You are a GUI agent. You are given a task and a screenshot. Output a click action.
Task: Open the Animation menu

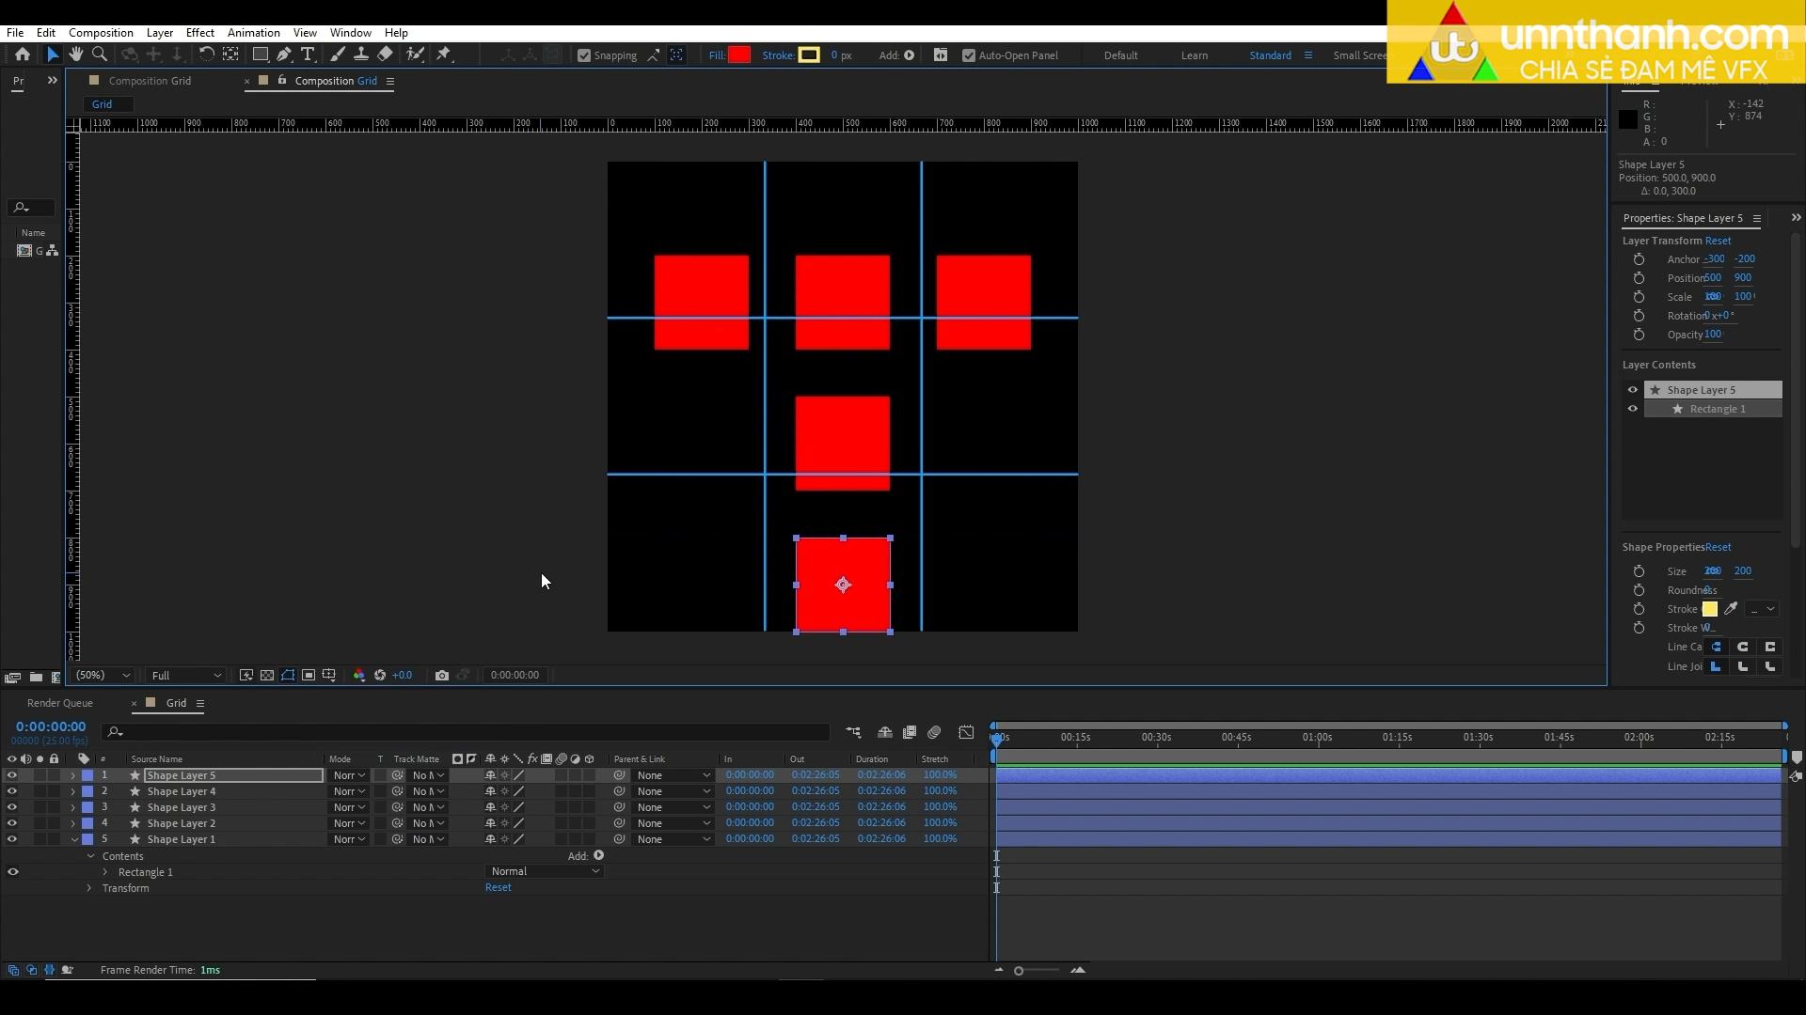254,32
